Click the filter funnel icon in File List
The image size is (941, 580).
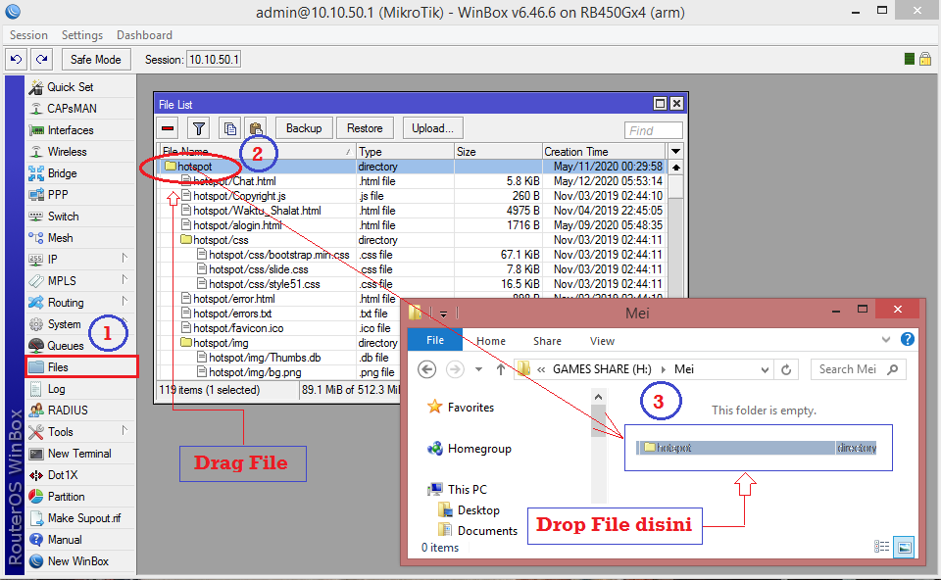tap(199, 128)
